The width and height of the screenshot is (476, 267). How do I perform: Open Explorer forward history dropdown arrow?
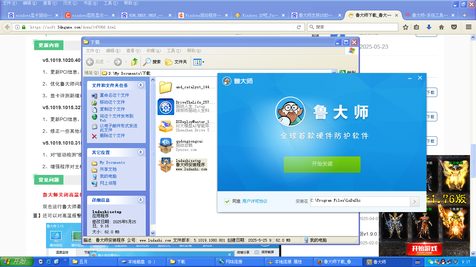(126, 62)
